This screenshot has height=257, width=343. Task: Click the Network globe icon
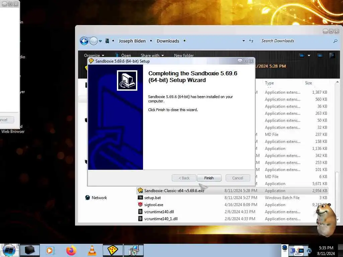coord(87,197)
